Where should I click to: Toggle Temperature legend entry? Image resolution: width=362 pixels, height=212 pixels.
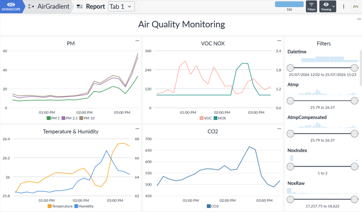tap(60, 206)
